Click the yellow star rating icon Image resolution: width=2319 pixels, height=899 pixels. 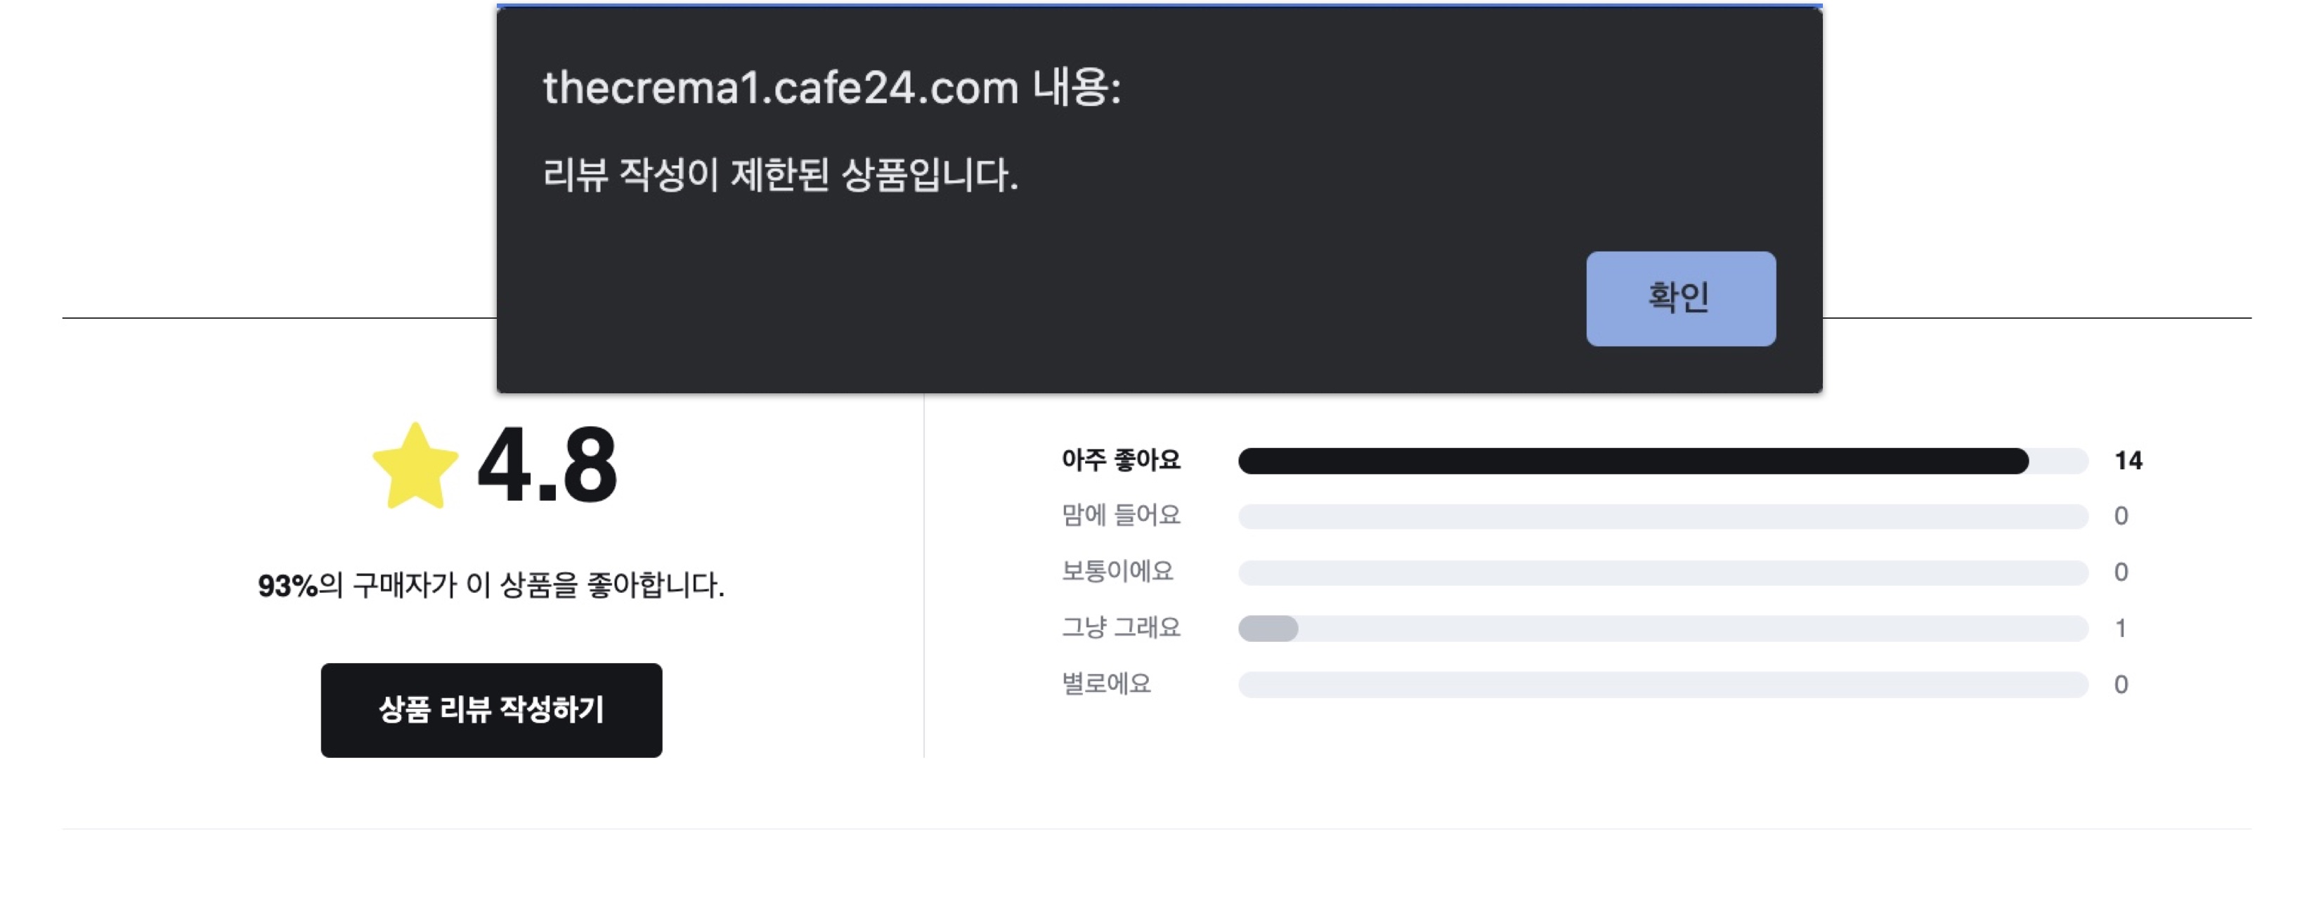415,466
